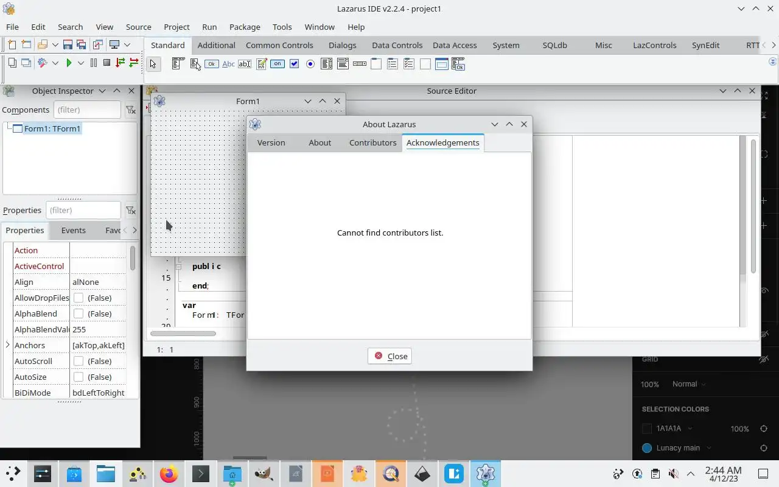Screen dimensions: 779x487
Task: Click the Pause execution icon
Action: pos(94,63)
